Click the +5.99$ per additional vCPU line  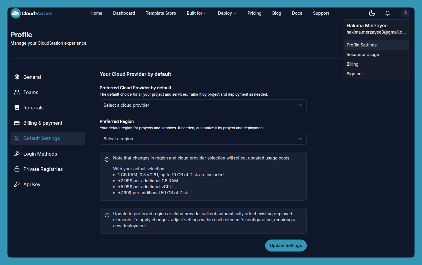(x=145, y=187)
